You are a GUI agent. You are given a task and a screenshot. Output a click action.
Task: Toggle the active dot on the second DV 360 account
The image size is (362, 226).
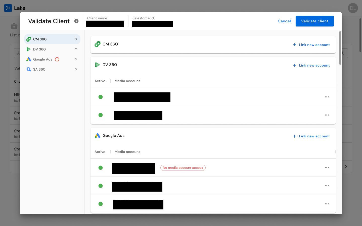pos(101,115)
